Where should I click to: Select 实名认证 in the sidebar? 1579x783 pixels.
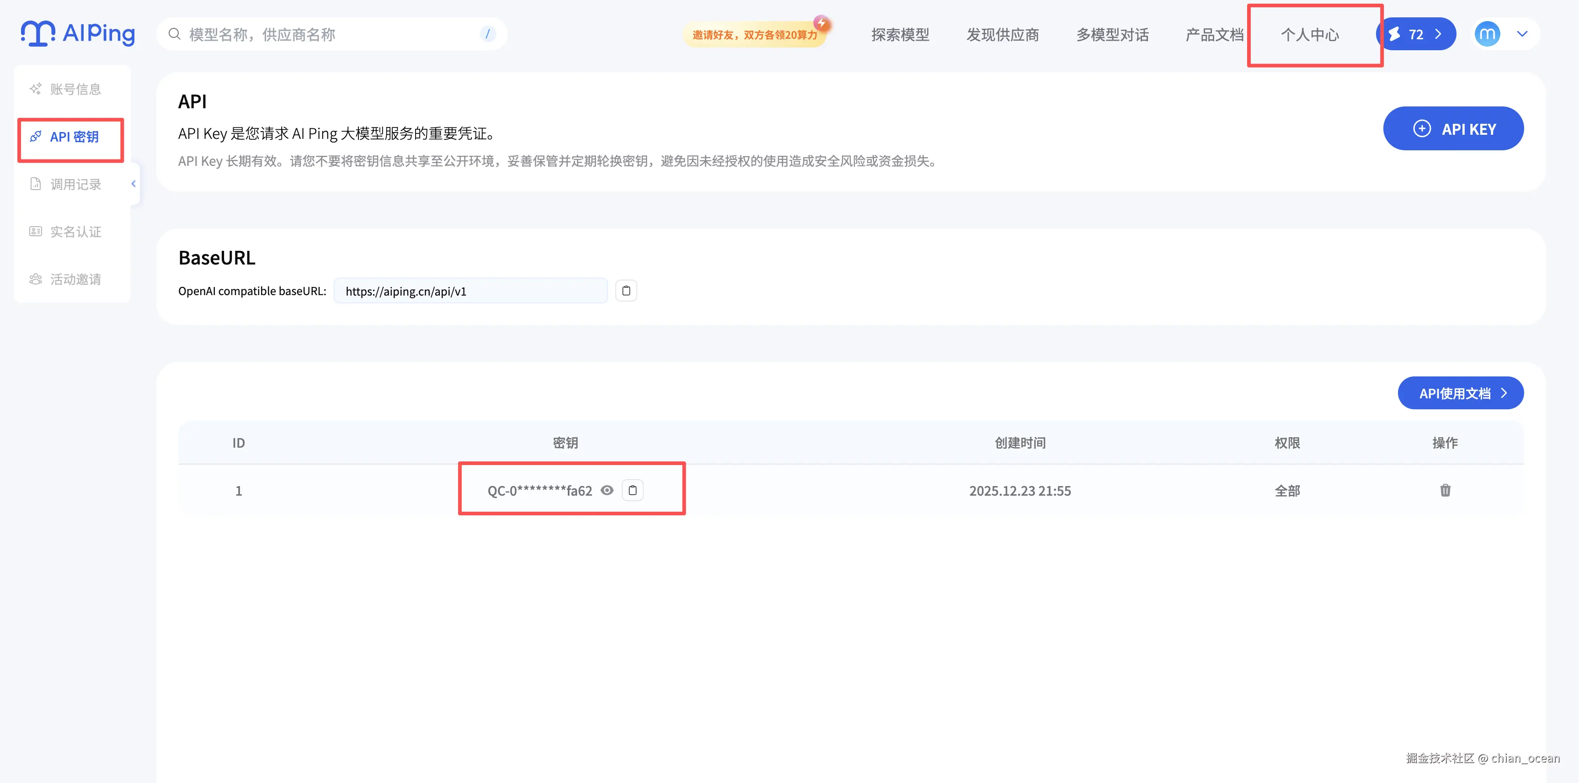(75, 232)
